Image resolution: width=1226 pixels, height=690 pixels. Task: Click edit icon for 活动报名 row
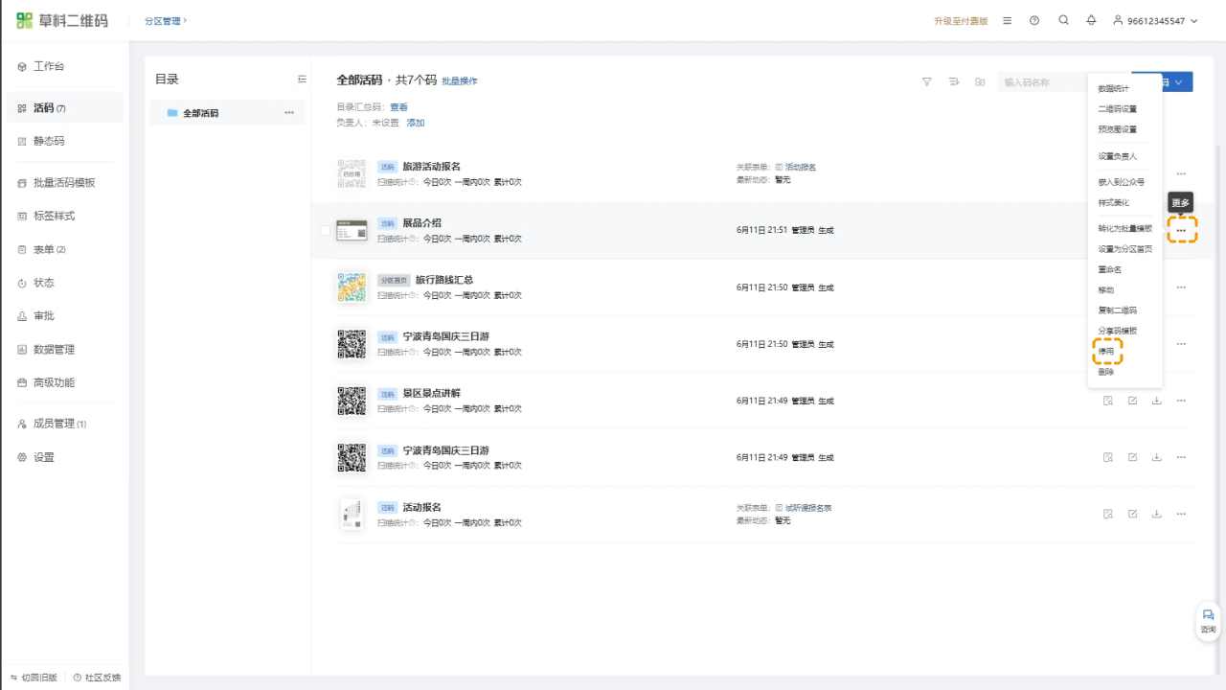coord(1132,515)
